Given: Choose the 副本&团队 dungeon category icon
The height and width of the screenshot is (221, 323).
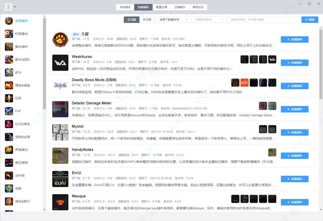Looking at the screenshot, I should 9,60.
